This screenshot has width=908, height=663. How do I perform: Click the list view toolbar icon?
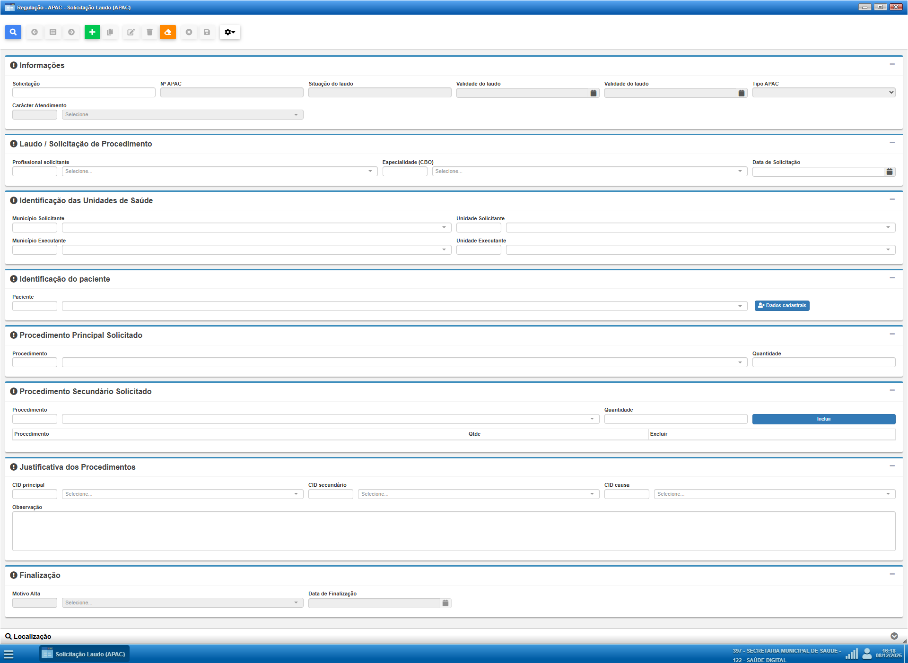[53, 32]
